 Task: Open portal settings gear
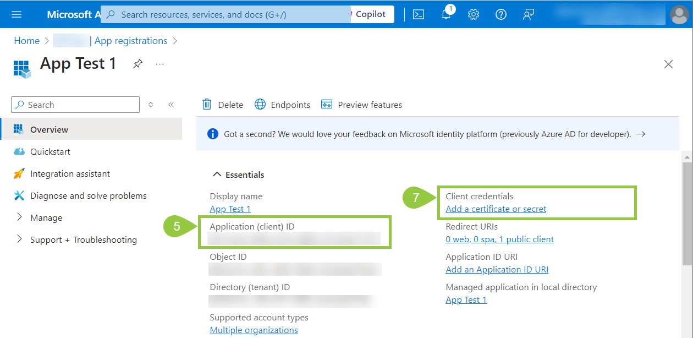pyautogui.click(x=474, y=14)
